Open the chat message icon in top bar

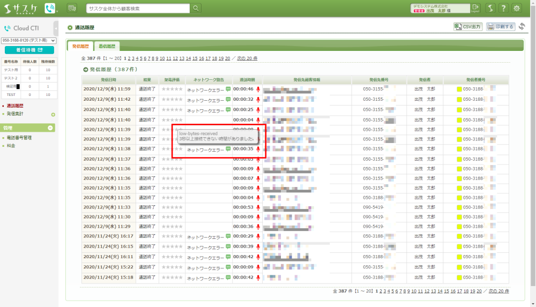72,8
